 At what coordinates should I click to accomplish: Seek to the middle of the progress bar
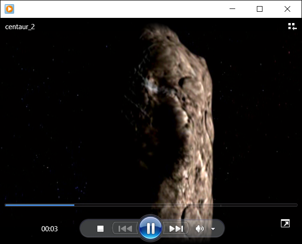[151, 205]
